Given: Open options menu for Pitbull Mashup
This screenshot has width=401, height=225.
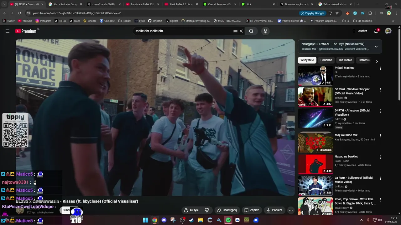Looking at the screenshot, I should 380,68.
